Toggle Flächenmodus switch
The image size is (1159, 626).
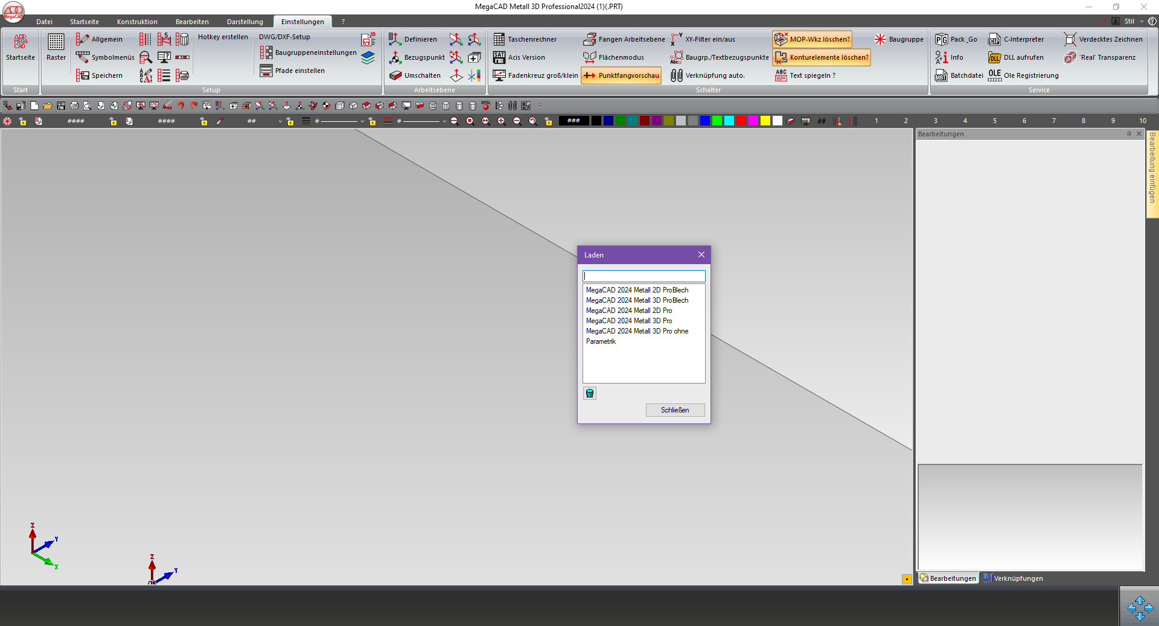click(x=613, y=57)
